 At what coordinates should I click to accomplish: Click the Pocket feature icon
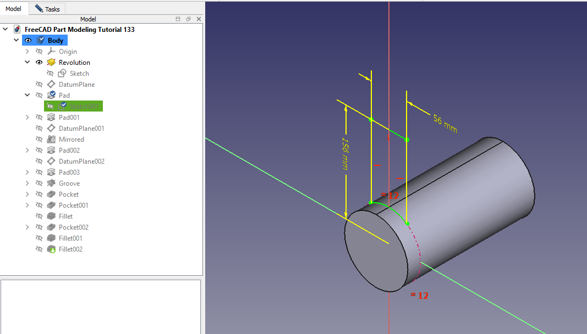(51, 194)
